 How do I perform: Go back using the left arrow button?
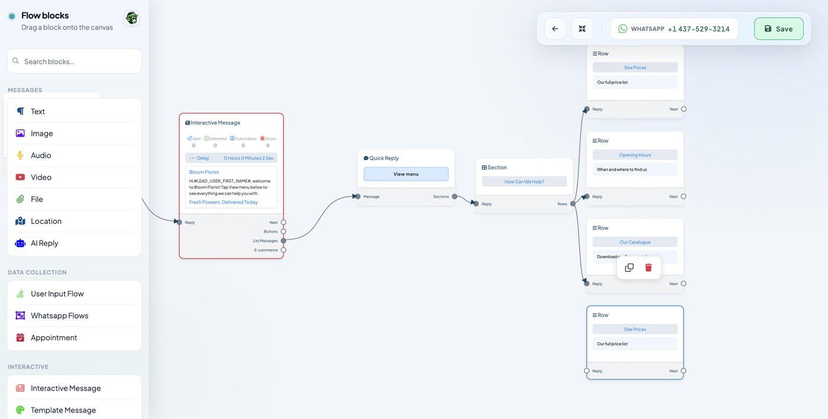coord(555,28)
